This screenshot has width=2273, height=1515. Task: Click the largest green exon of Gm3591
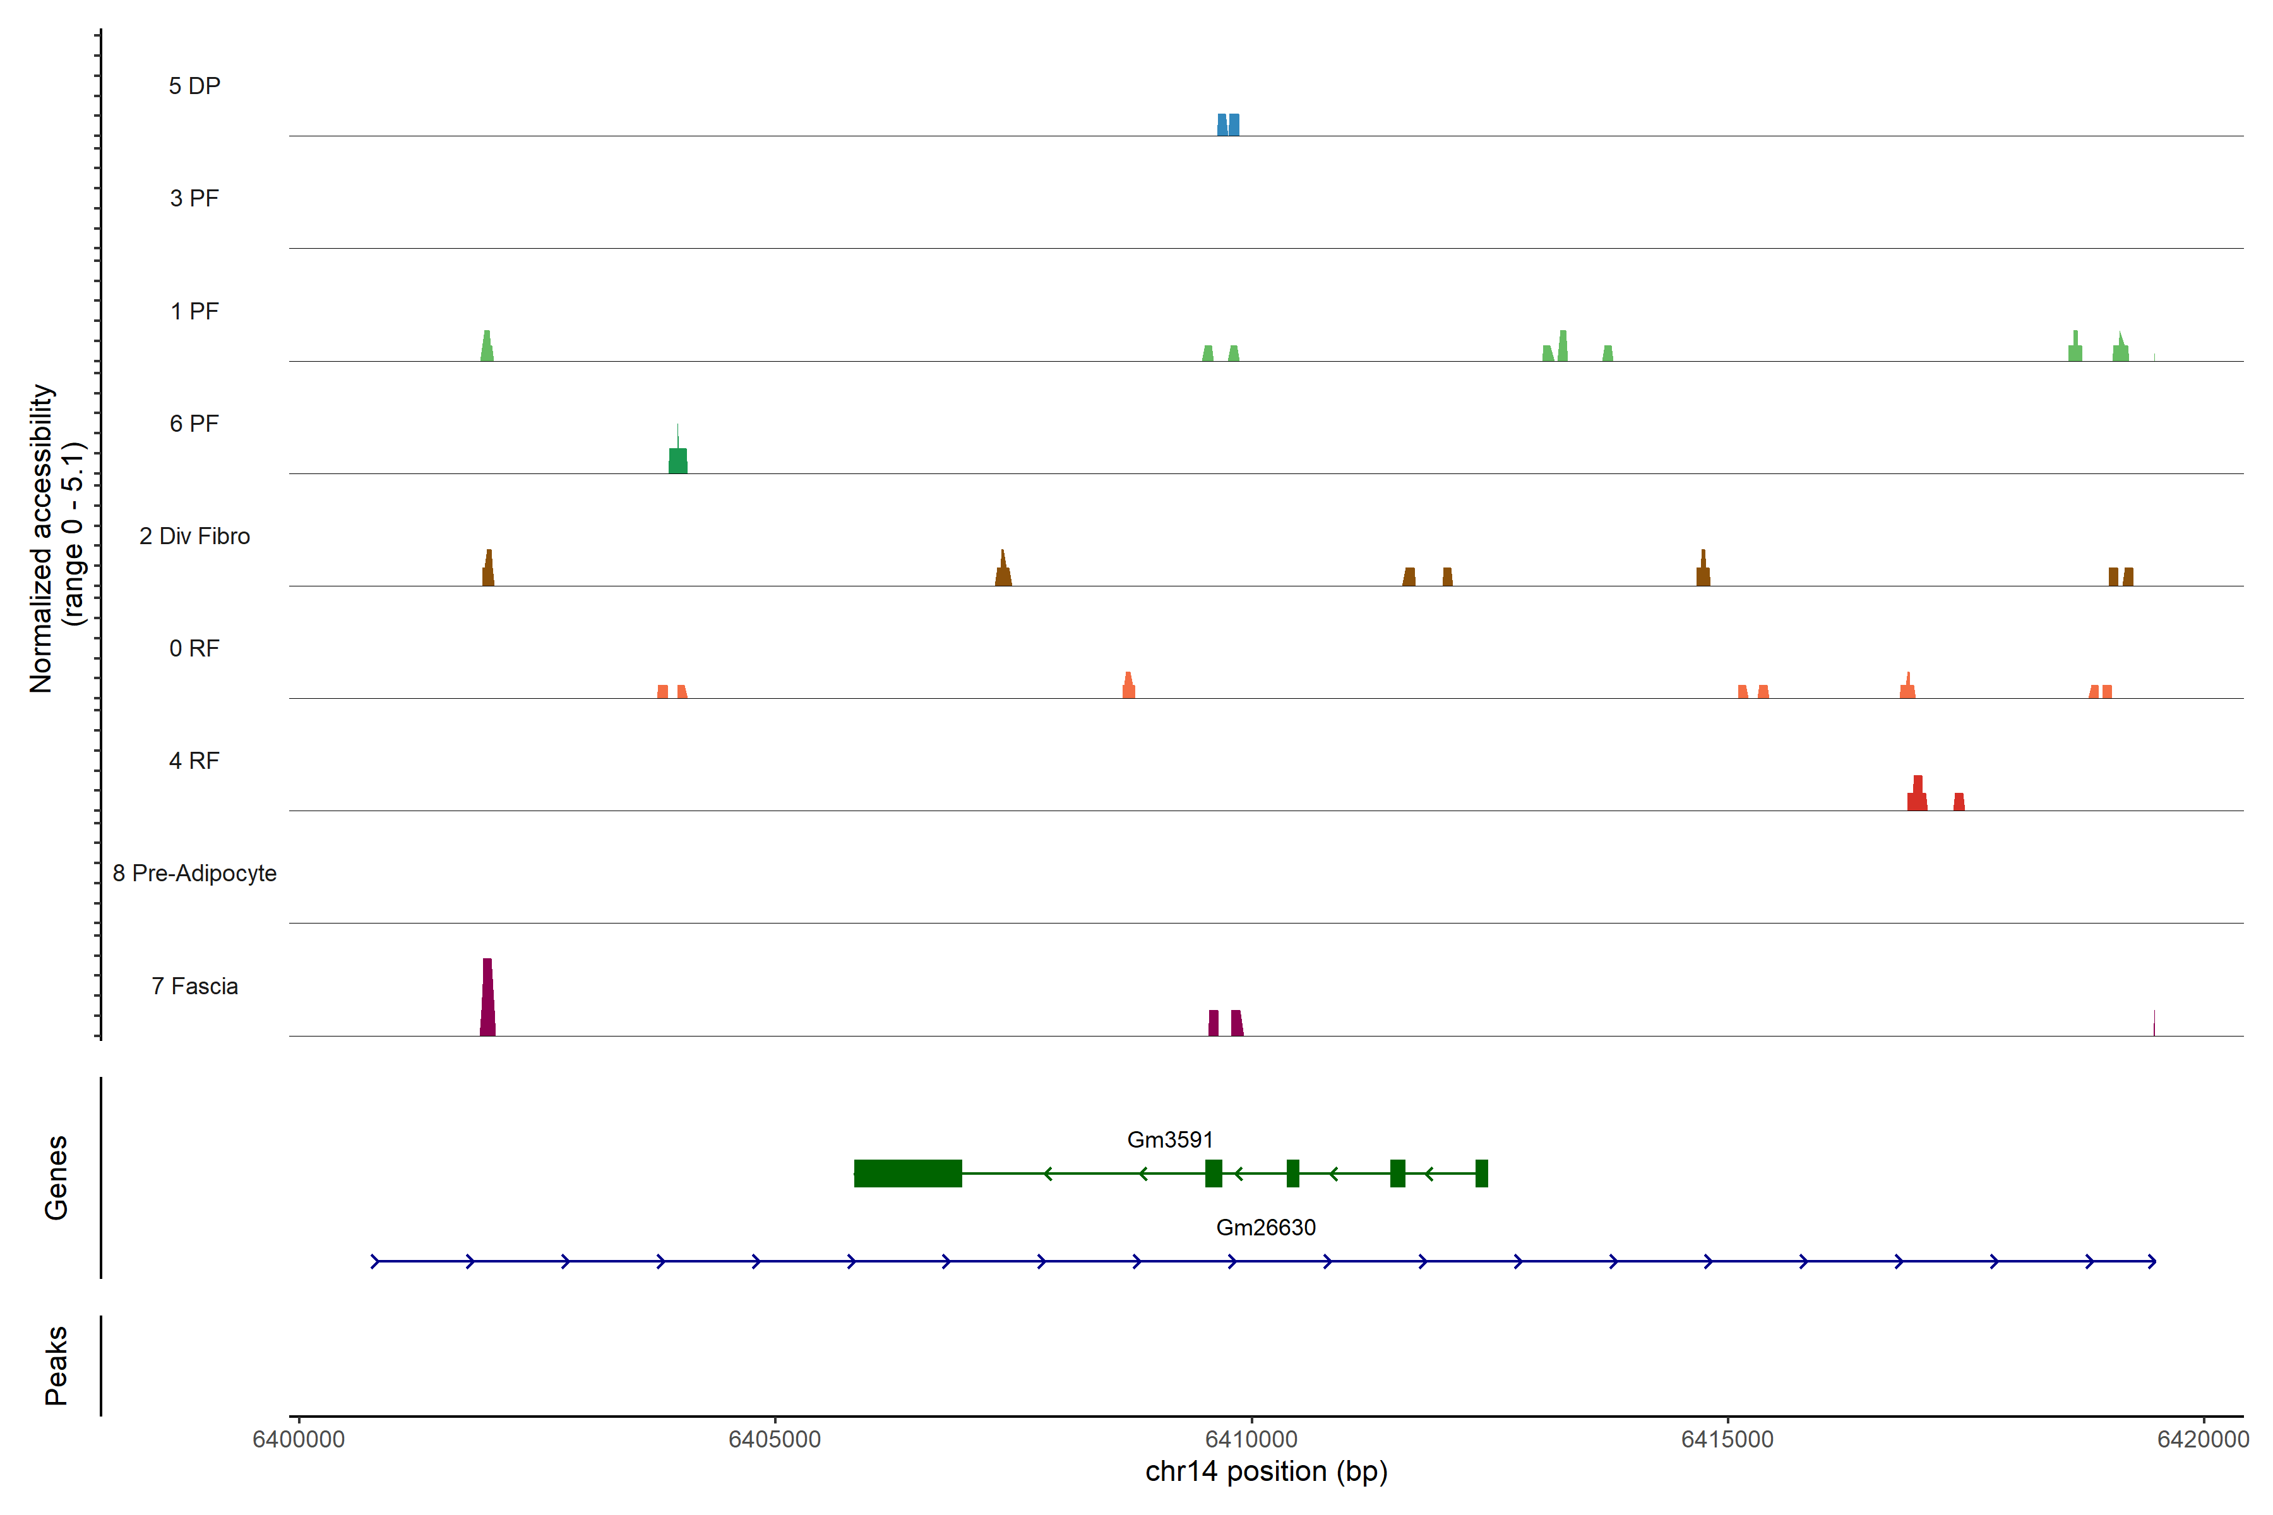click(907, 1173)
